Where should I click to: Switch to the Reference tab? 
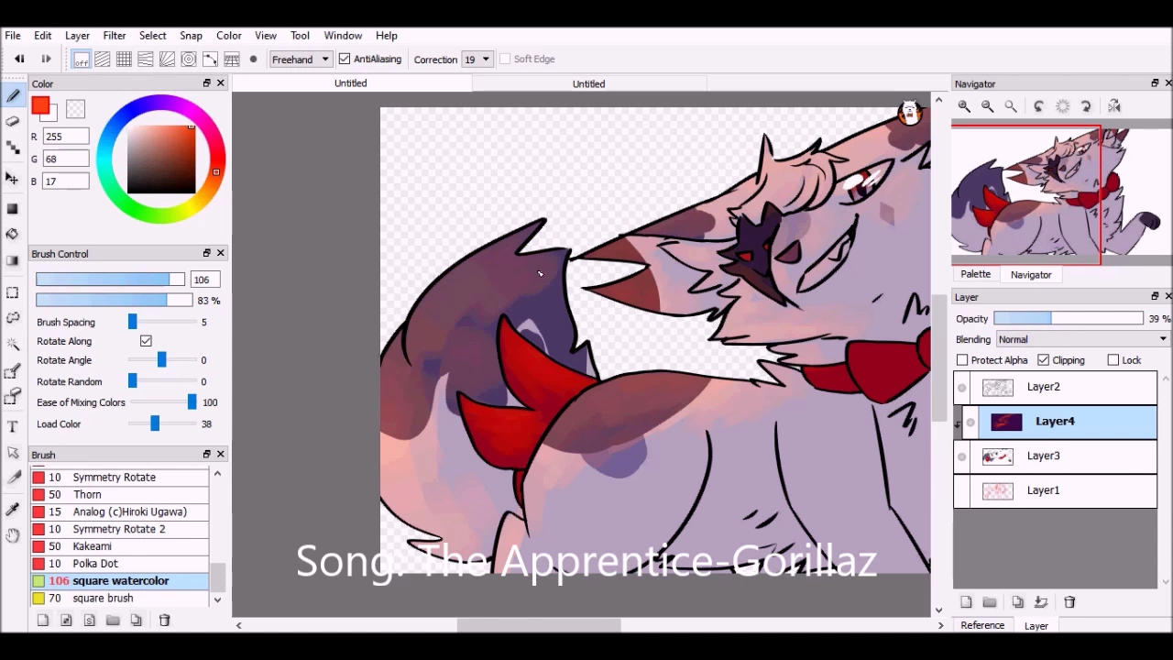[982, 625]
